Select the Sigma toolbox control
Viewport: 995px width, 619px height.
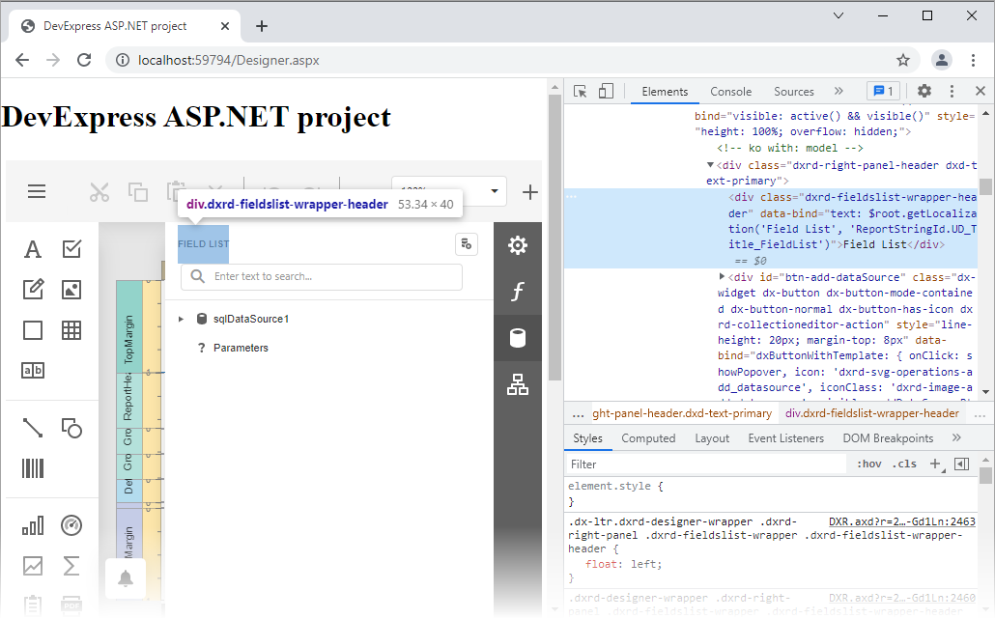71,566
